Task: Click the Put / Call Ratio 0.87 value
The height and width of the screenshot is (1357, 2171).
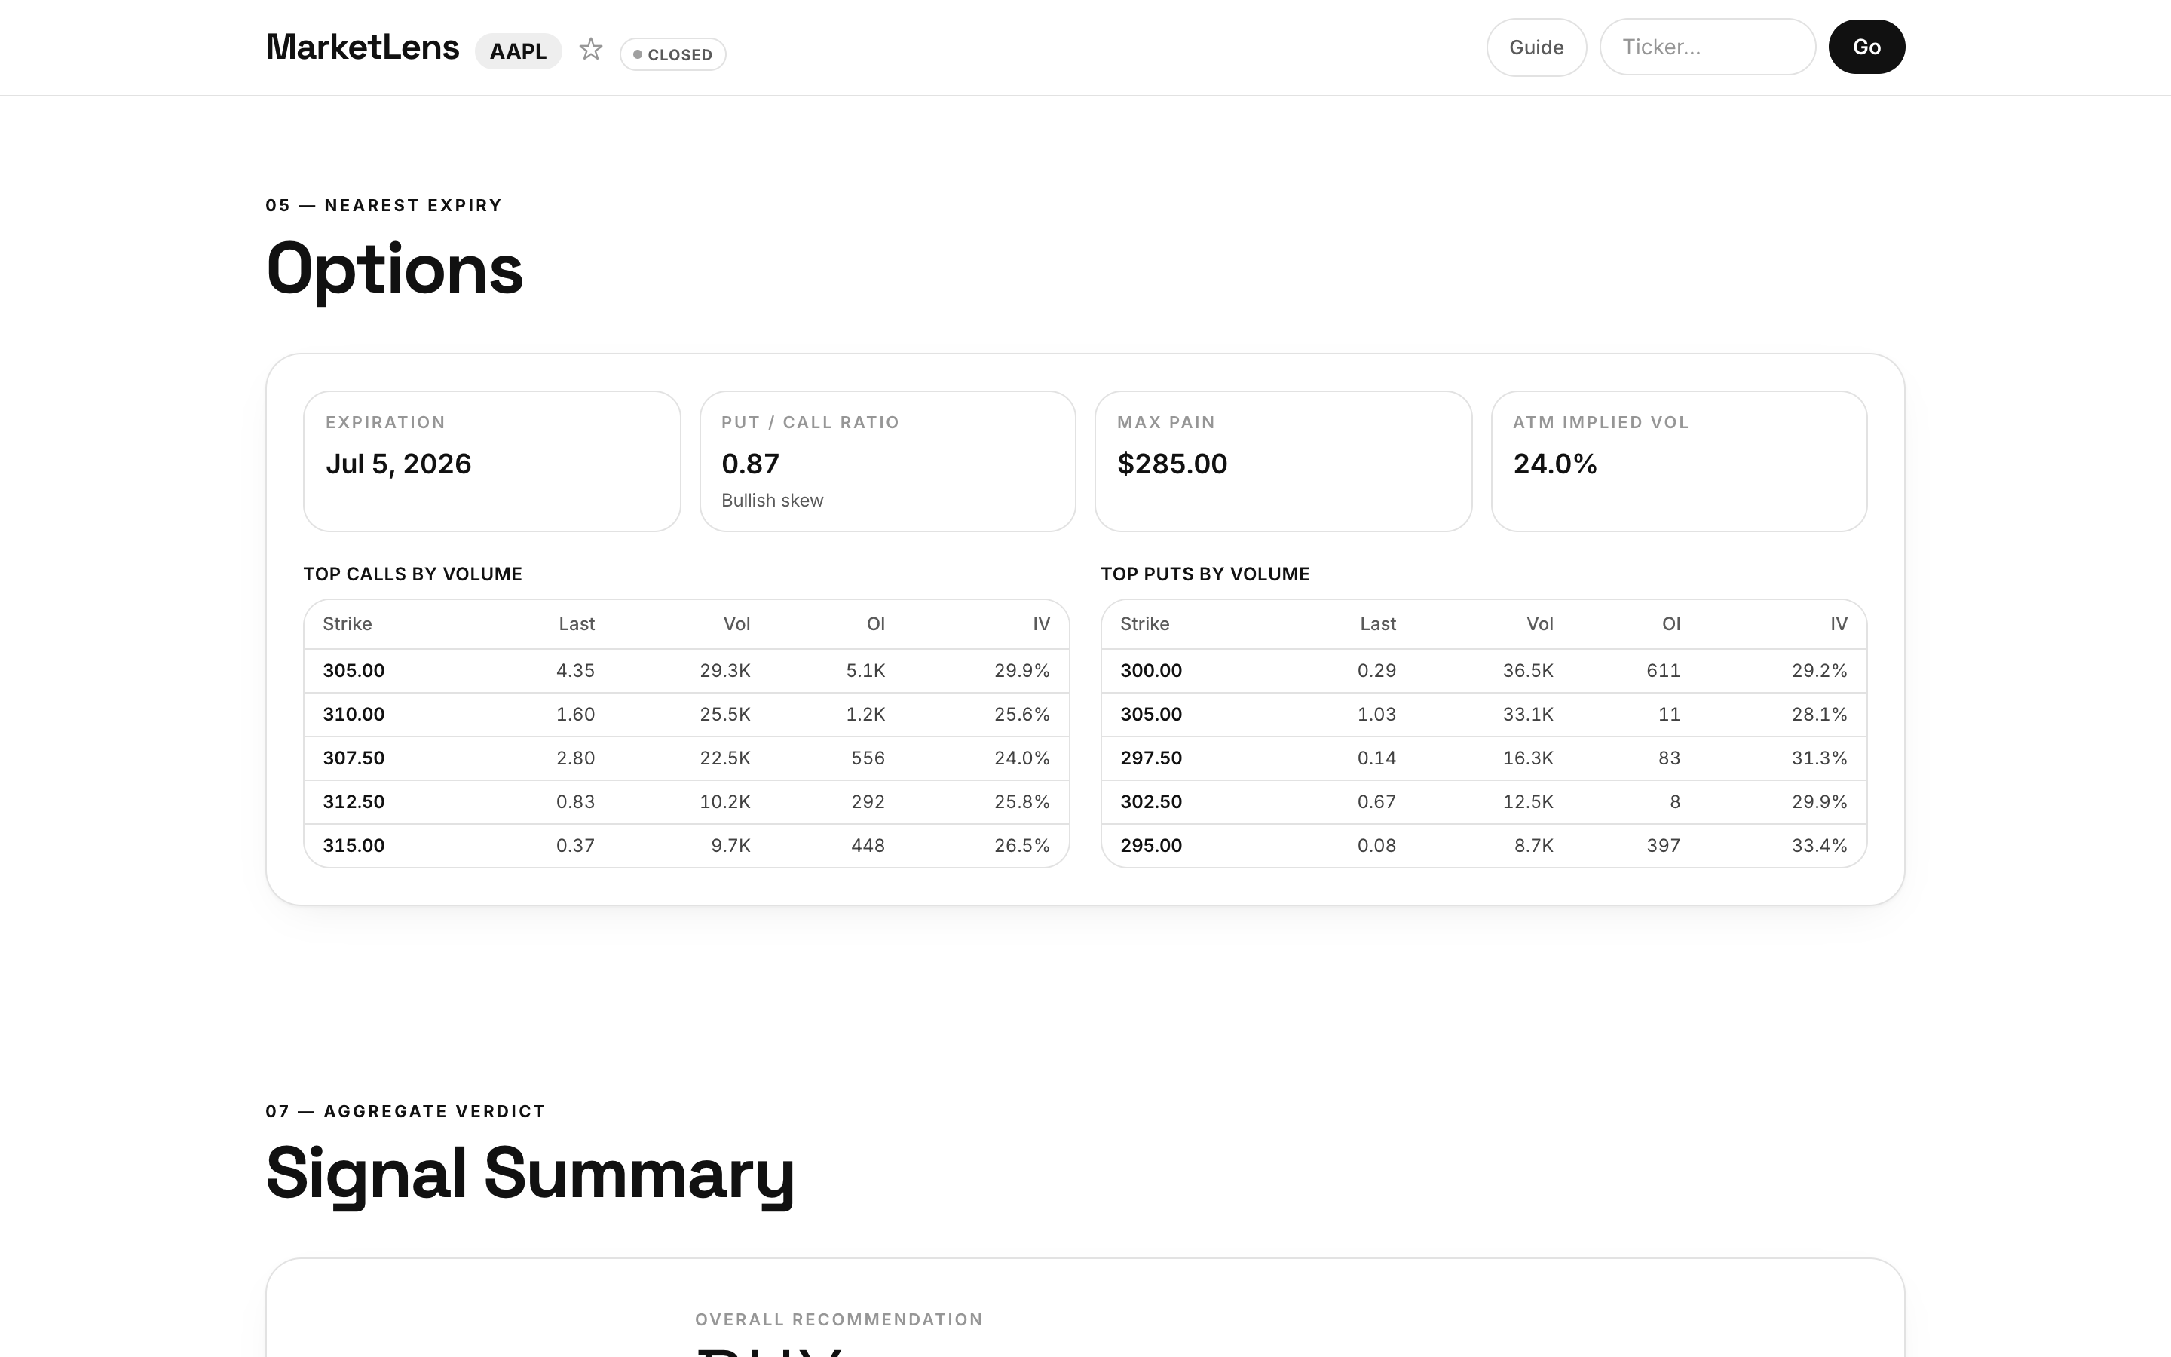Action: coord(750,464)
